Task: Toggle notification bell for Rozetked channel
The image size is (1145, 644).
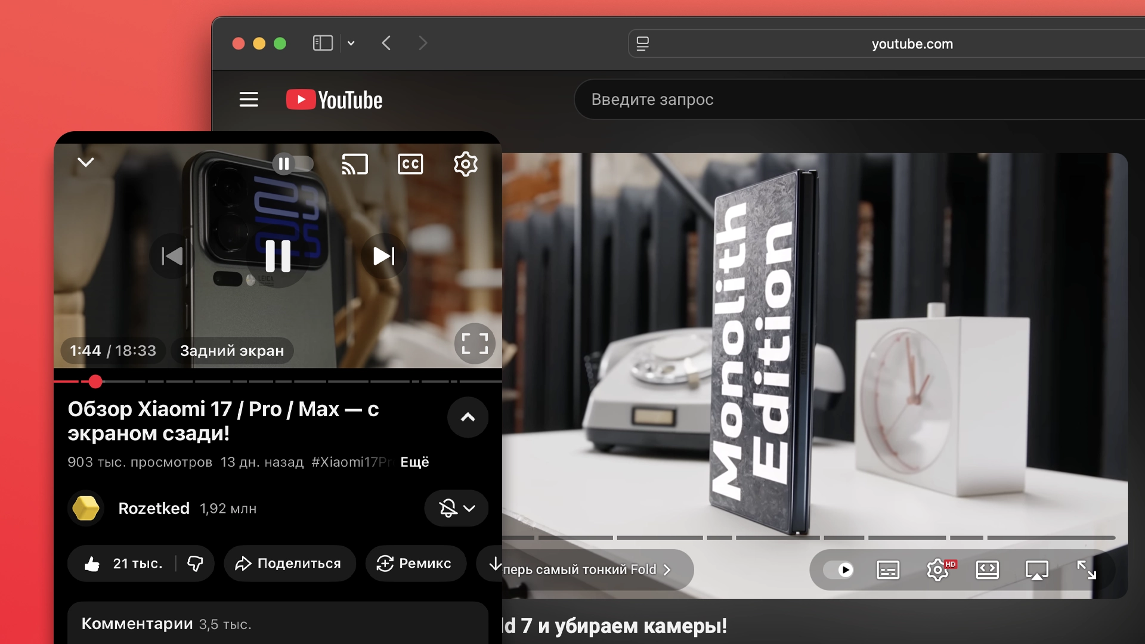Action: click(x=448, y=508)
